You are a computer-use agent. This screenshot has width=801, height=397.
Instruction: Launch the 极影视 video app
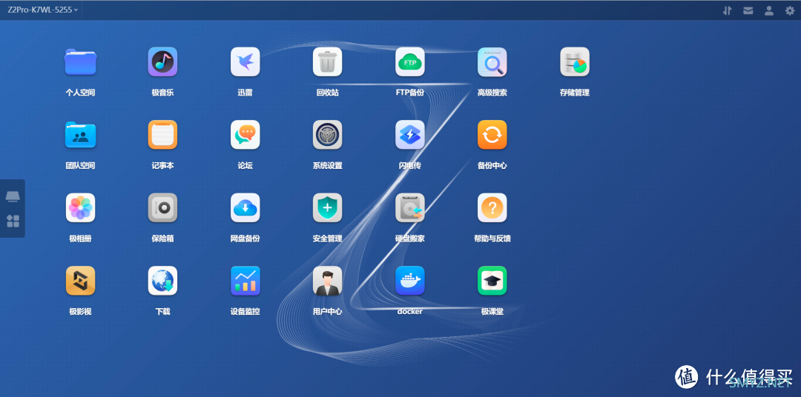pyautogui.click(x=80, y=281)
